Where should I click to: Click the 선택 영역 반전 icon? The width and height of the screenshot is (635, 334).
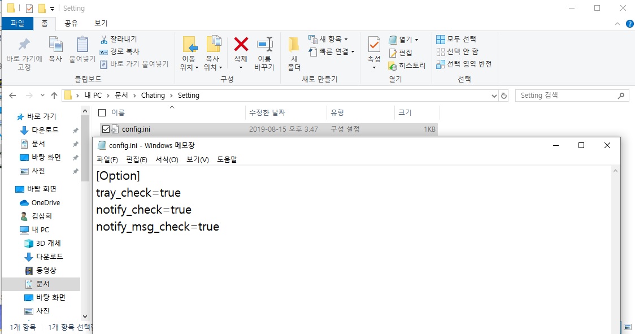point(464,63)
